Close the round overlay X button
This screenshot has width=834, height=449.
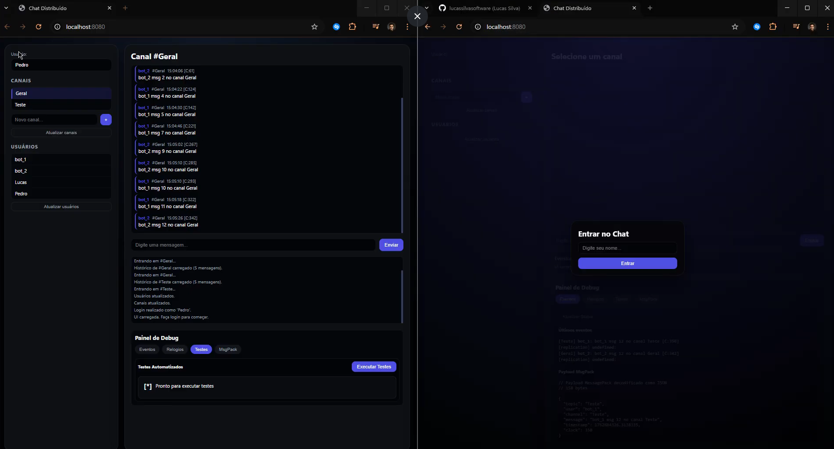tap(417, 16)
